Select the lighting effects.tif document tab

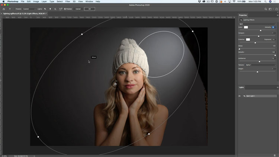tap(25, 13)
